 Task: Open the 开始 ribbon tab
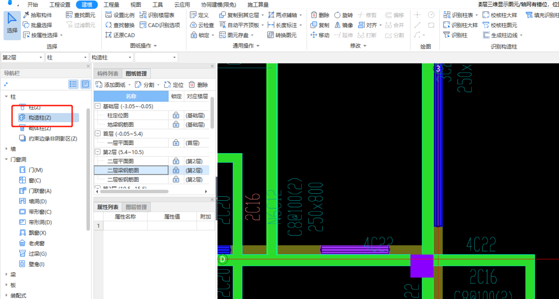point(32,5)
